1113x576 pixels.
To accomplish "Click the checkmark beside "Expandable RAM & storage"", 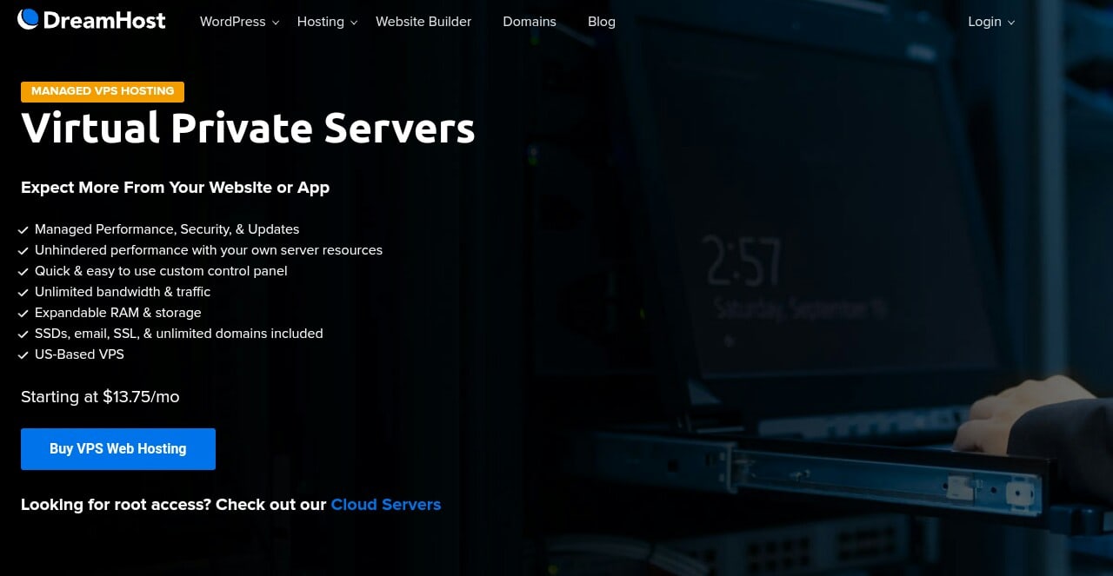I will click(23, 313).
